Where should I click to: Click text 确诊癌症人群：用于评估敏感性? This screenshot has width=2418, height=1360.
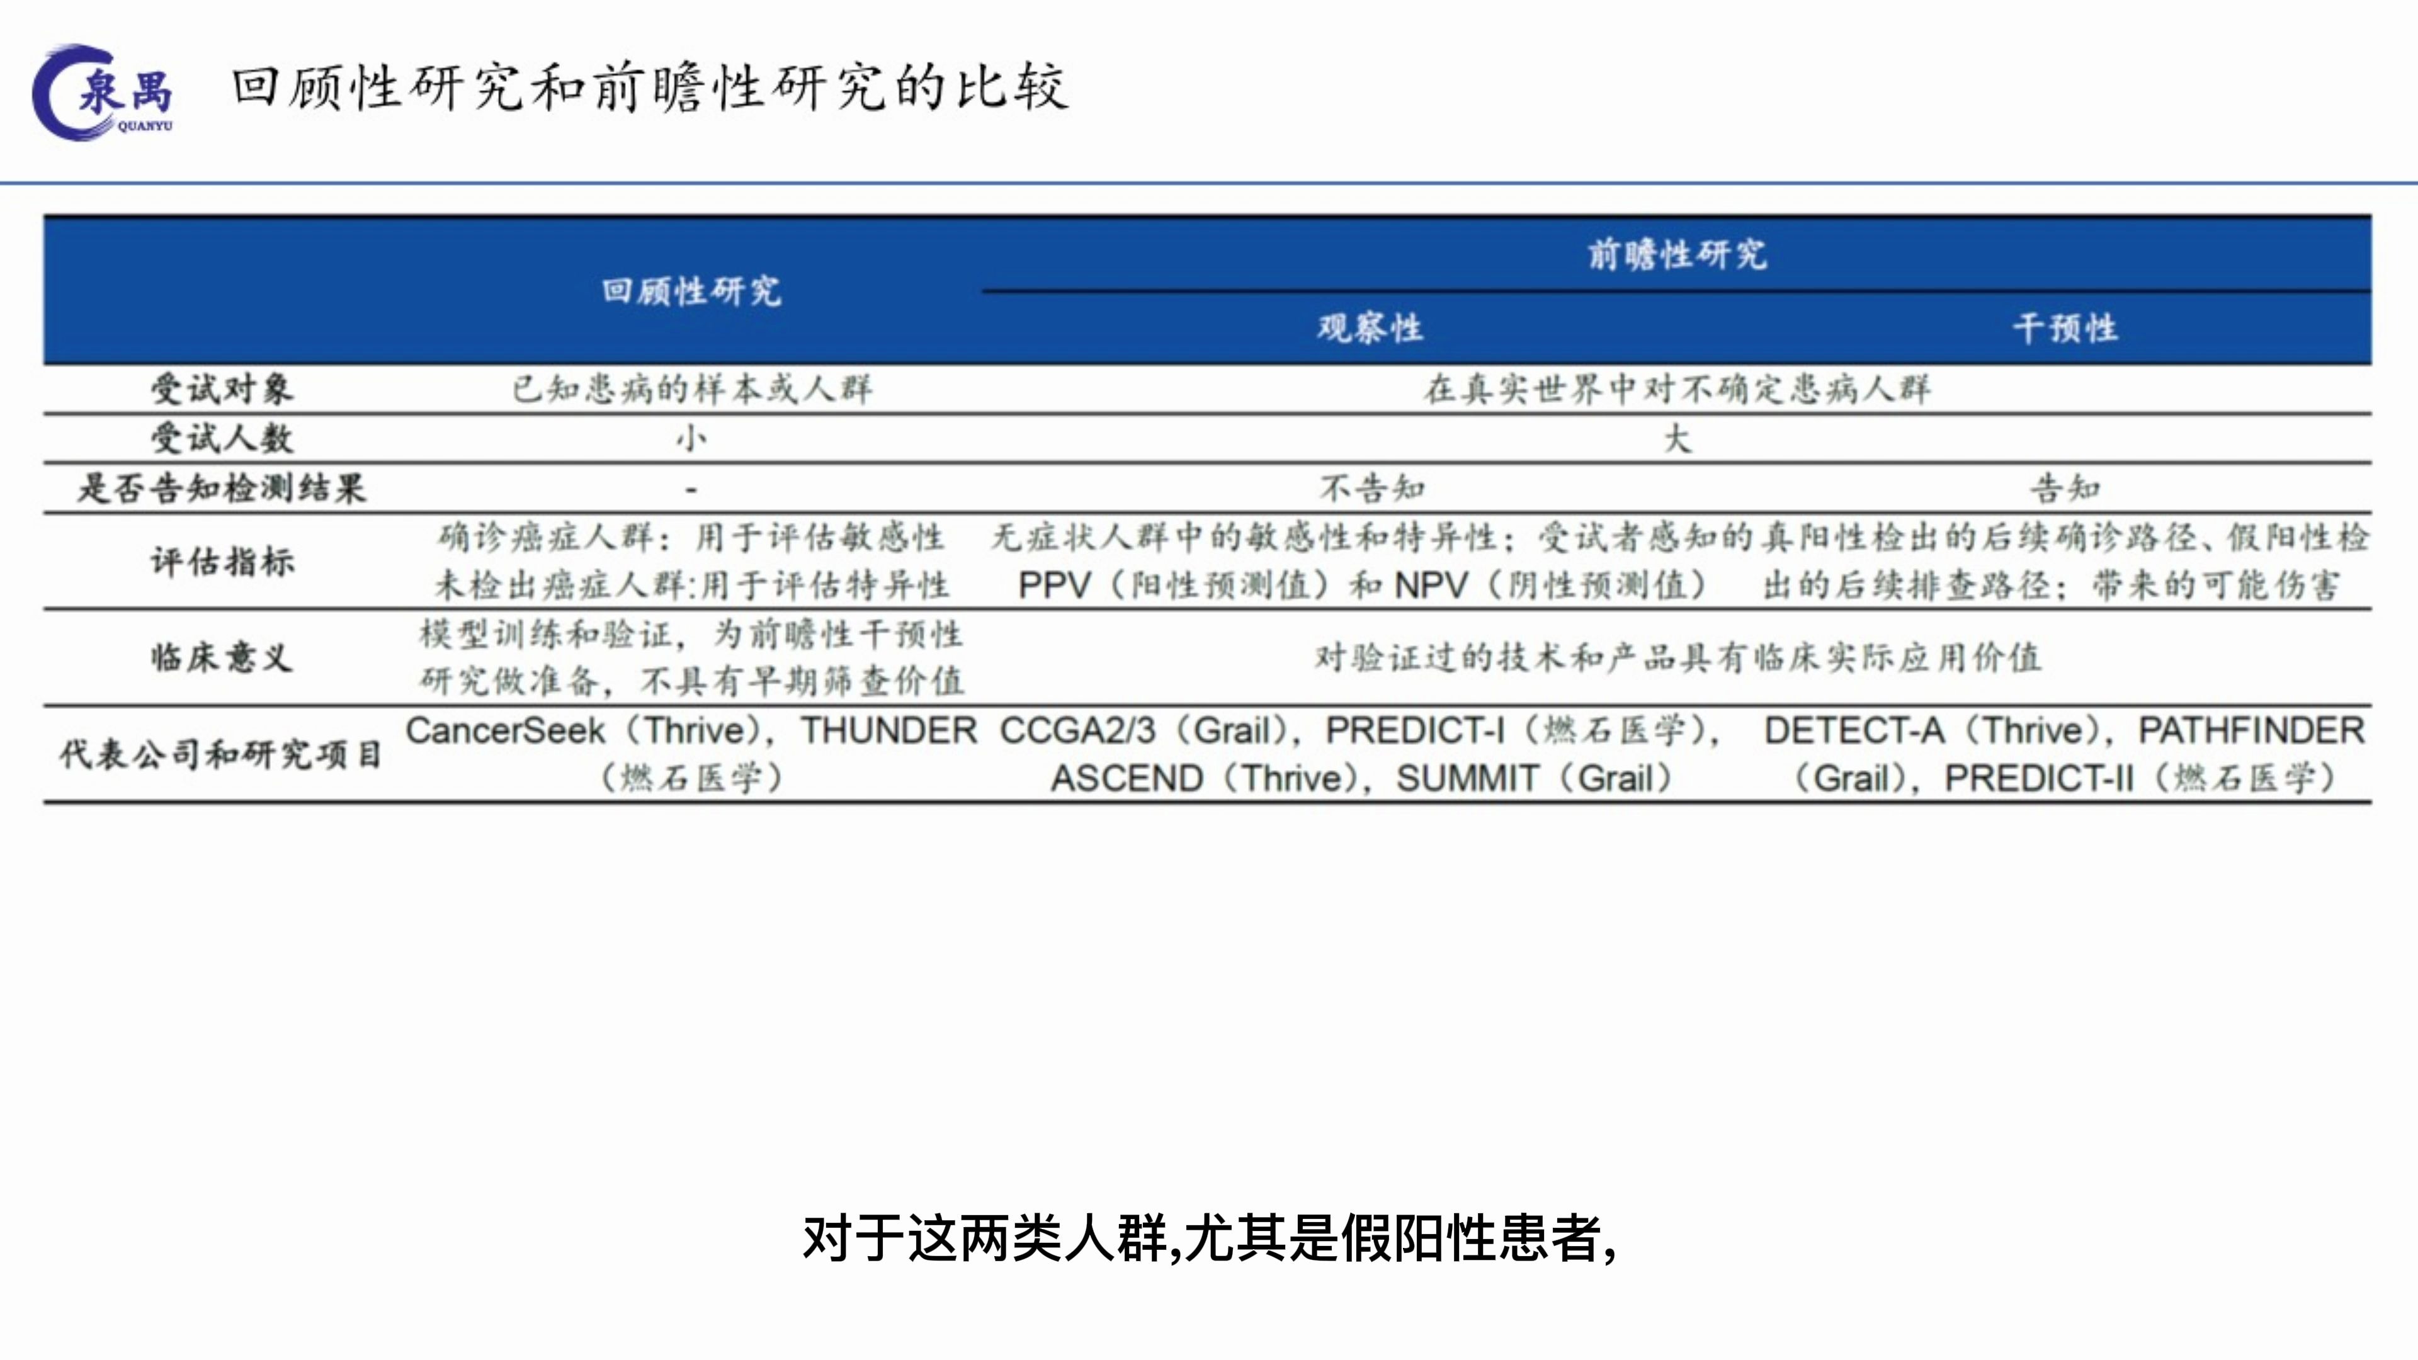point(691,537)
